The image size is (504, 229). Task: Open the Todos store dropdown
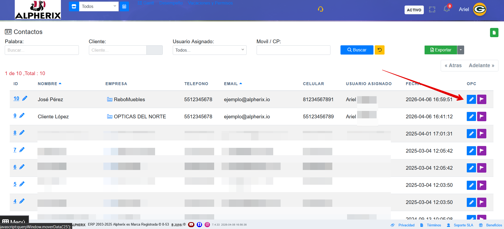point(99,6)
